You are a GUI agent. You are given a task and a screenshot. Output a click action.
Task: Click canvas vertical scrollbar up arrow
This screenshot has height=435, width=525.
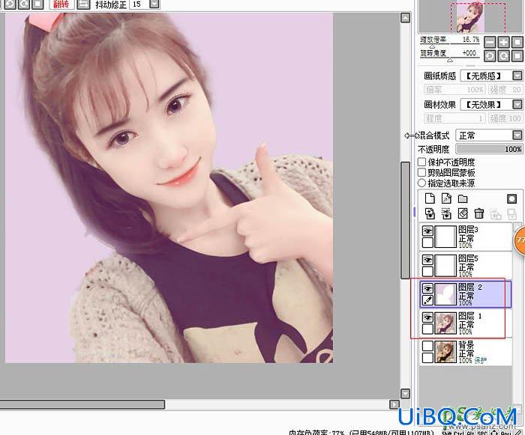click(405, 18)
